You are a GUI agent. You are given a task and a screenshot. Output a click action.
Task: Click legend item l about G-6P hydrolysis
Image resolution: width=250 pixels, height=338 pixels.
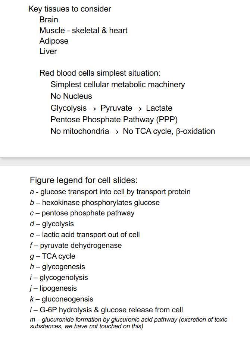tap(106, 310)
